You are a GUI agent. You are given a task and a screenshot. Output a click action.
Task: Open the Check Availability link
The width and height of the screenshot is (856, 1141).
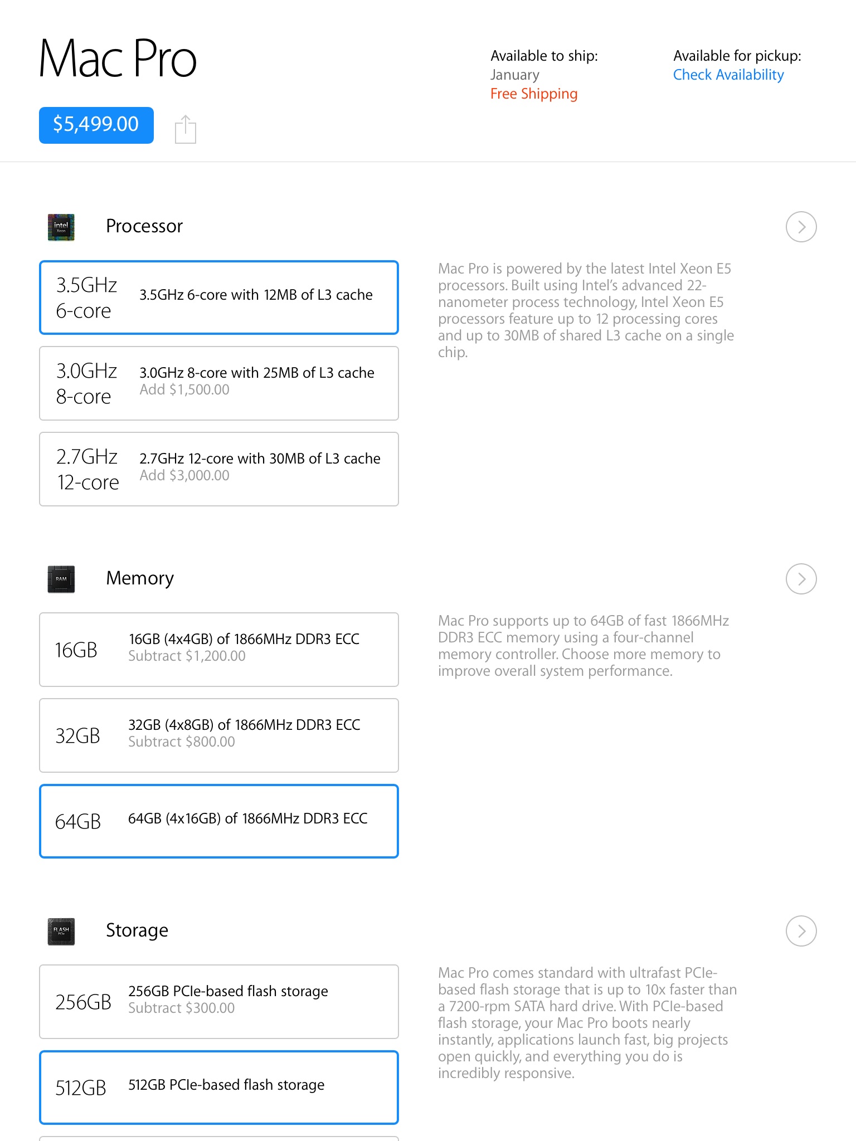728,75
